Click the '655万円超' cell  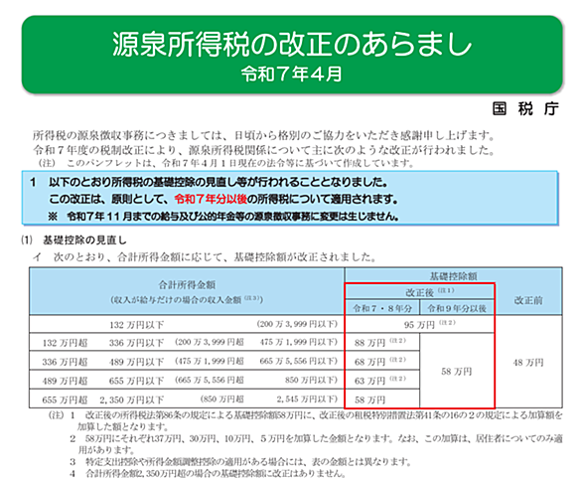pos(65,400)
